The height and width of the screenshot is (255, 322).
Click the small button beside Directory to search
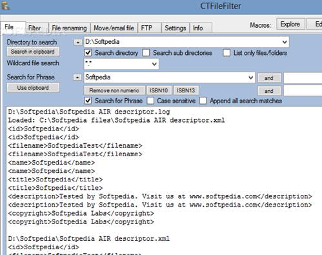coord(77,42)
